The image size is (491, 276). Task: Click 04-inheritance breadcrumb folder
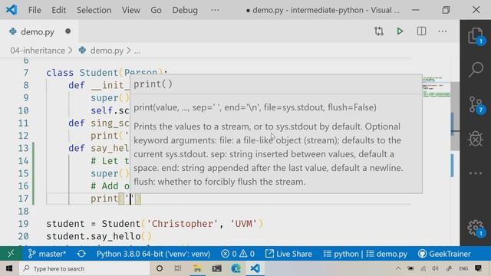coord(38,51)
